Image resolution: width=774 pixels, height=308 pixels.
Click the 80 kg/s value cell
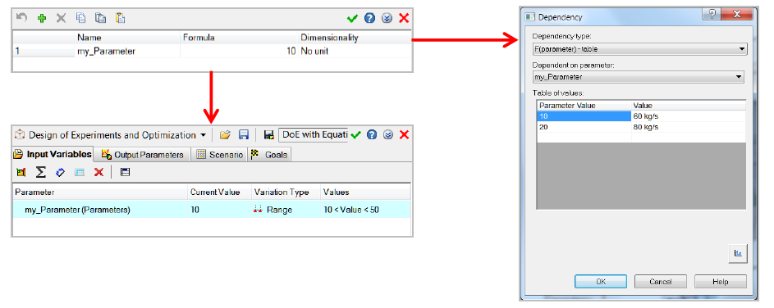[x=689, y=127]
